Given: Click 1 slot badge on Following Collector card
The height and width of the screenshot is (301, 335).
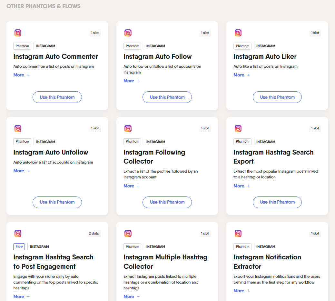Looking at the screenshot, I should coord(205,128).
